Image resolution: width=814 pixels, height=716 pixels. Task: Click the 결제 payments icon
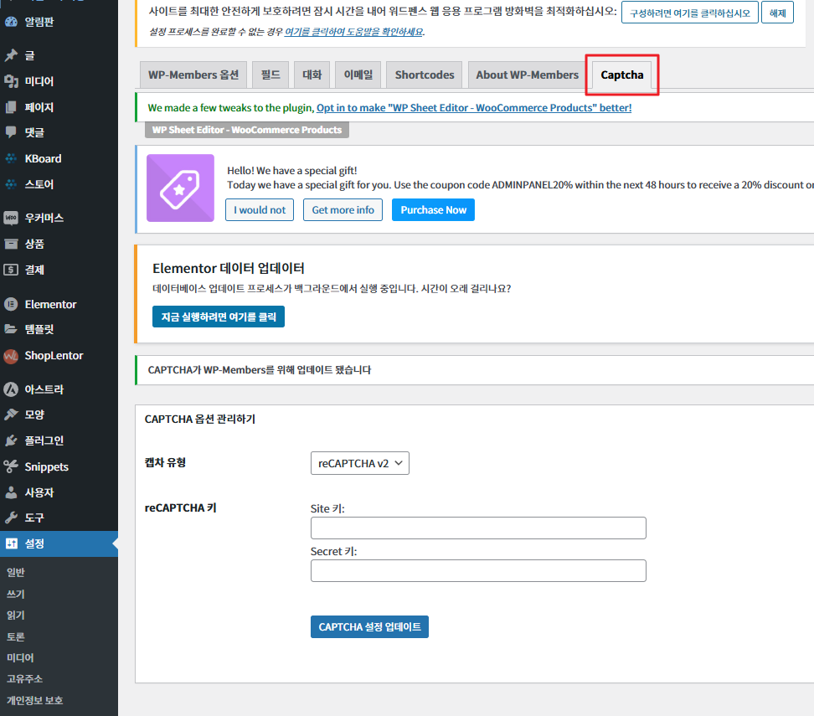point(11,270)
